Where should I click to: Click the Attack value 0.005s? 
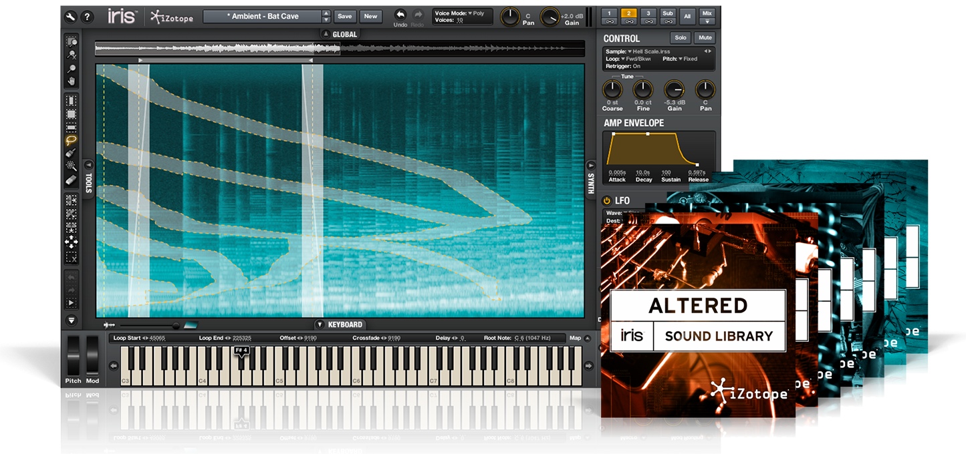tap(616, 173)
